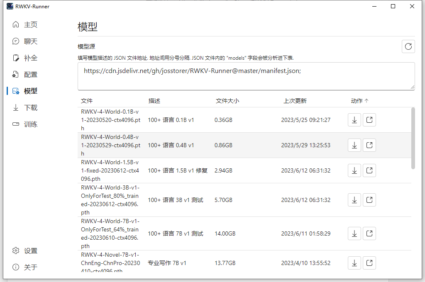Image resolution: width=425 pixels, height=282 pixels.
Task: Click date 2023/5/29 13:25:53 cell
Action: point(306,145)
